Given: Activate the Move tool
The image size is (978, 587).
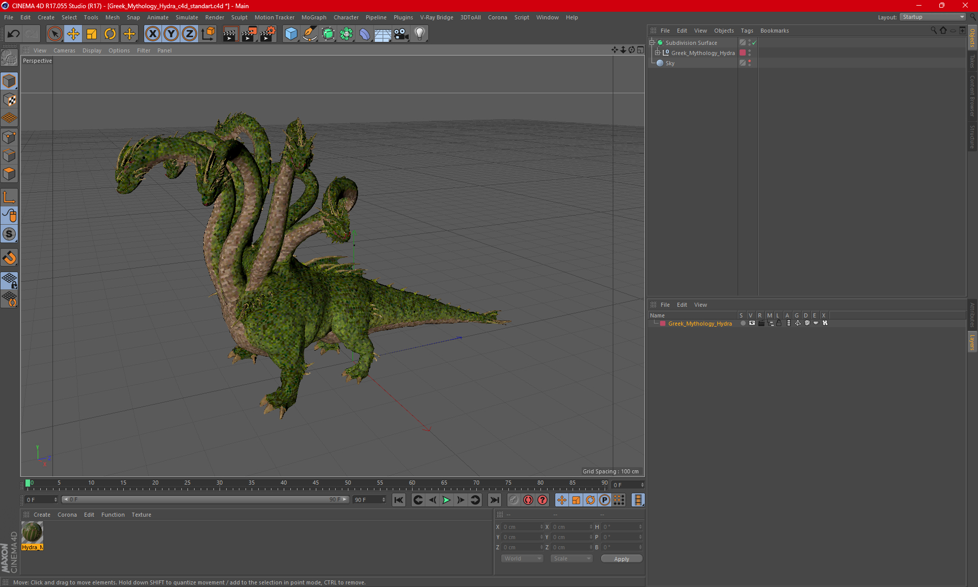Looking at the screenshot, I should [73, 34].
